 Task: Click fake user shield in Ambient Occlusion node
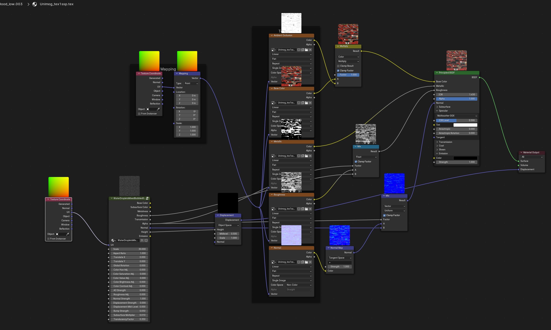tap(299, 50)
